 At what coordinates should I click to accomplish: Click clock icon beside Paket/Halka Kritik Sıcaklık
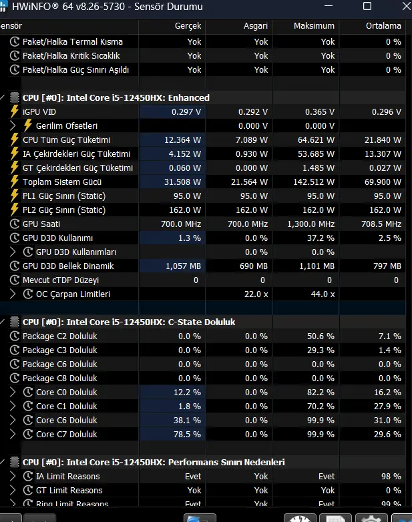(x=15, y=55)
